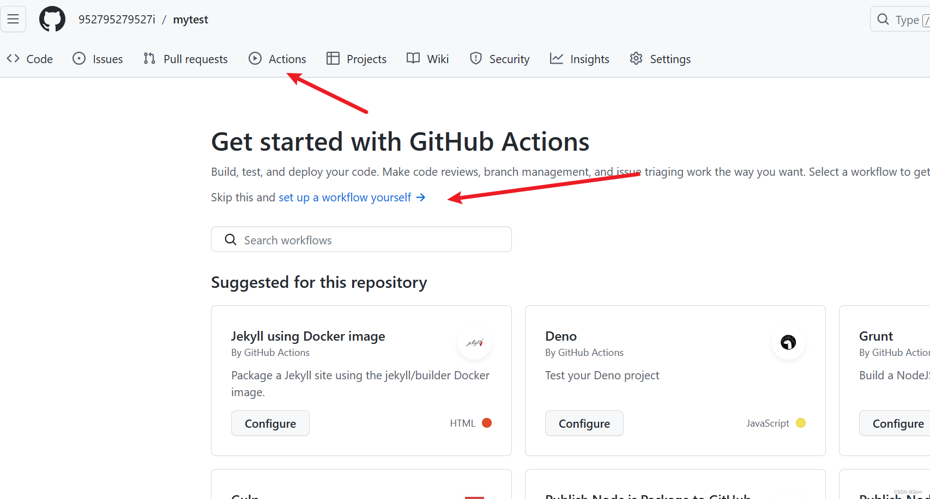
Task: Click the Grunt card title
Action: (x=876, y=336)
